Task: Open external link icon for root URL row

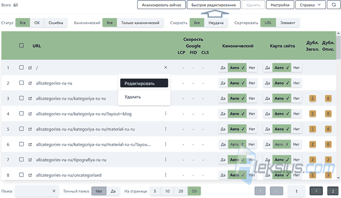Action: coord(30,68)
